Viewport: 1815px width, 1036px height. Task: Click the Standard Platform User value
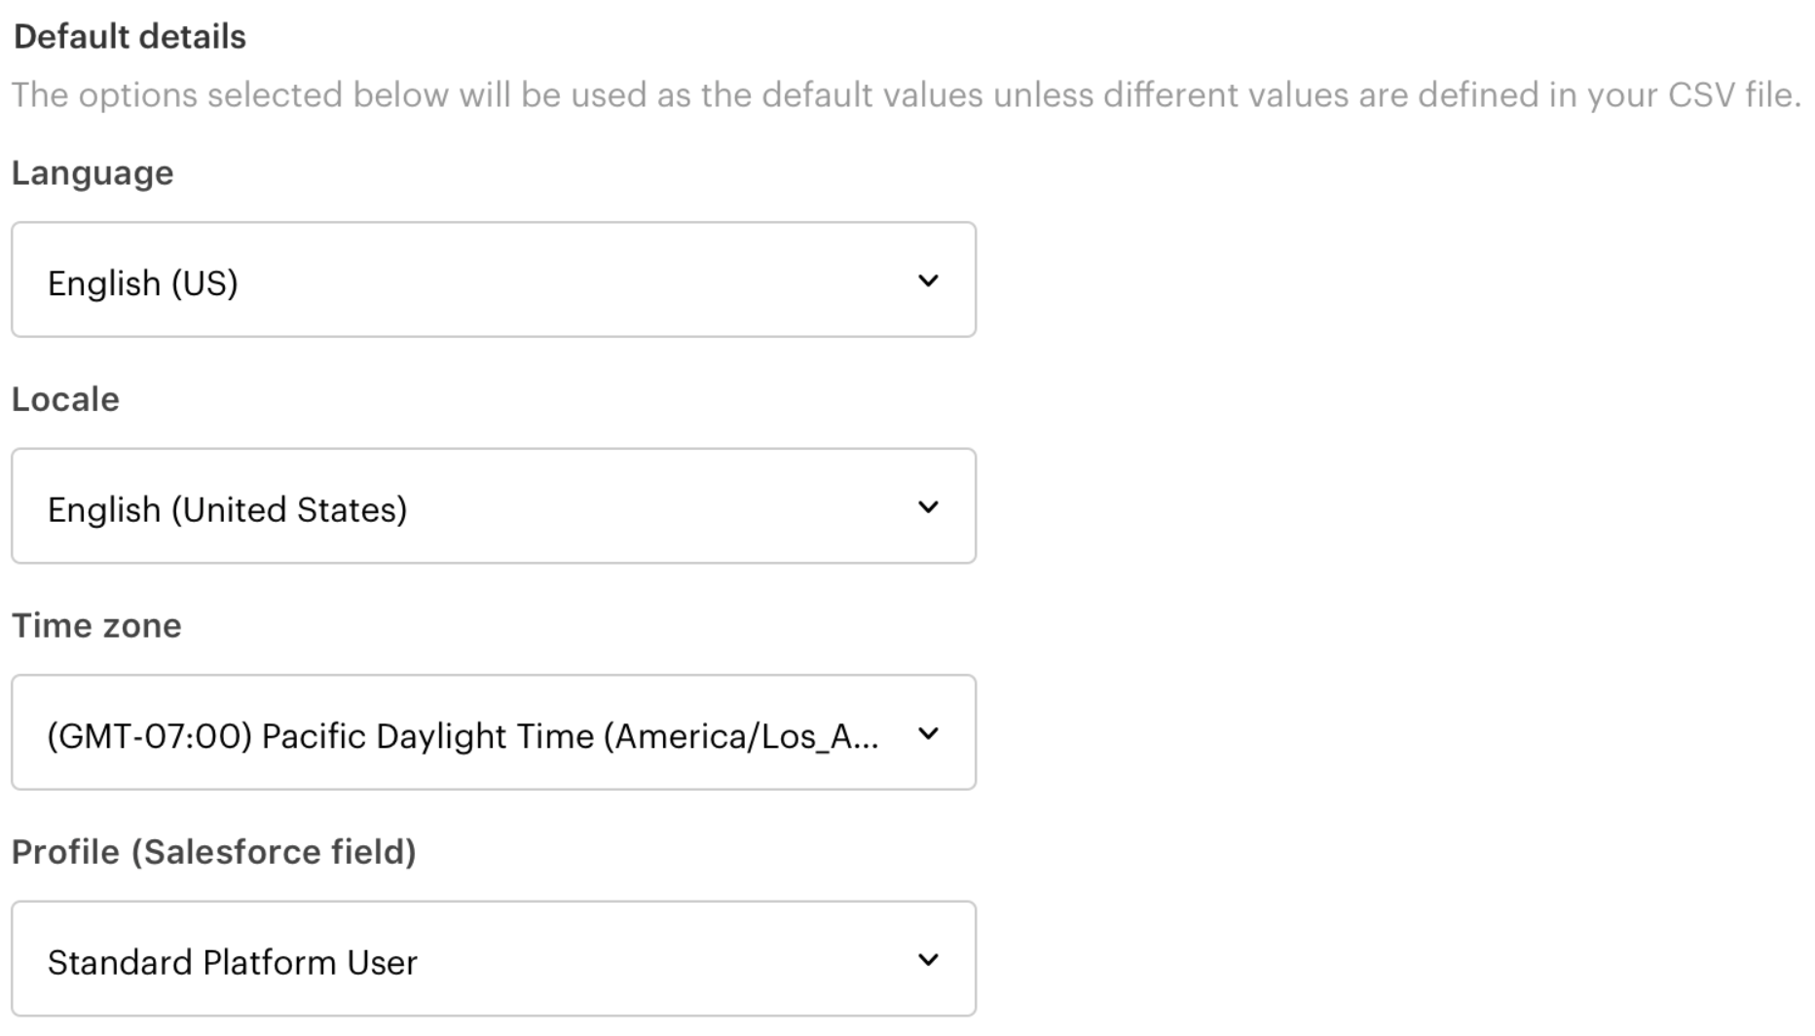pyautogui.click(x=233, y=963)
